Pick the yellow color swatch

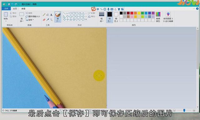139,13
